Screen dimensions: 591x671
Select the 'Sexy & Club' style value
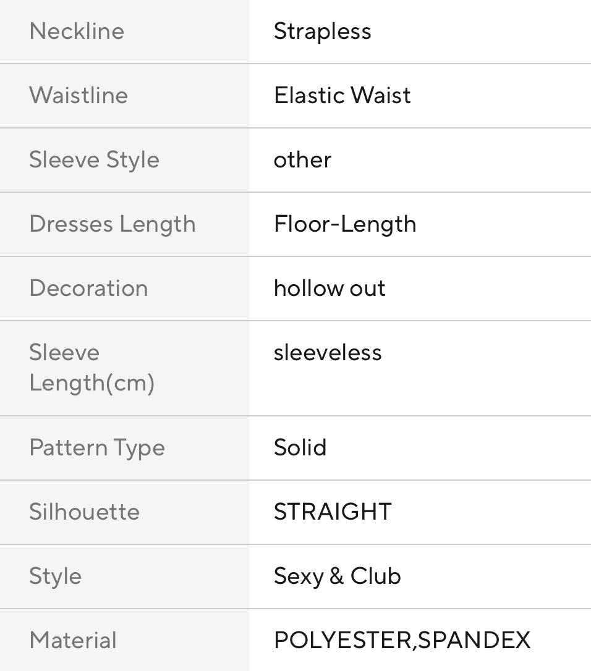(337, 576)
